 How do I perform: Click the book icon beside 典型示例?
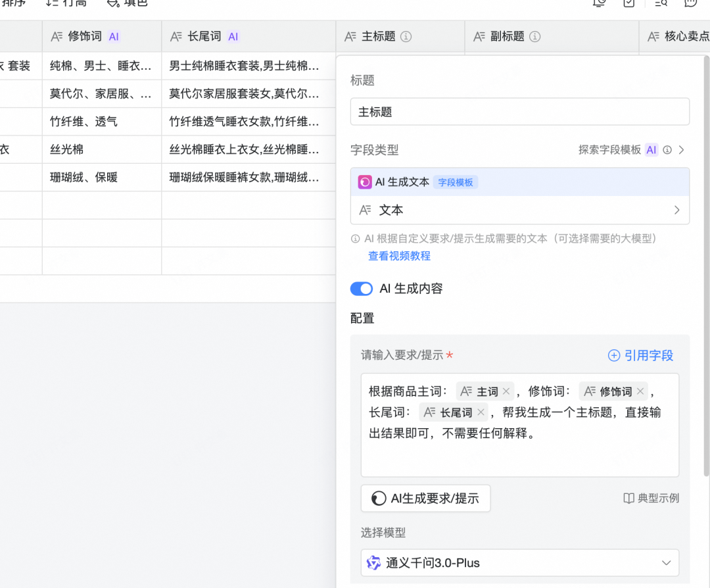click(x=628, y=499)
